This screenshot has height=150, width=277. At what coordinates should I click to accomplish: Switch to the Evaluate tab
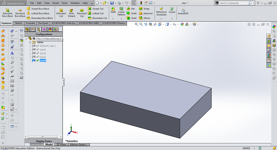pyautogui.click(x=30, y=23)
